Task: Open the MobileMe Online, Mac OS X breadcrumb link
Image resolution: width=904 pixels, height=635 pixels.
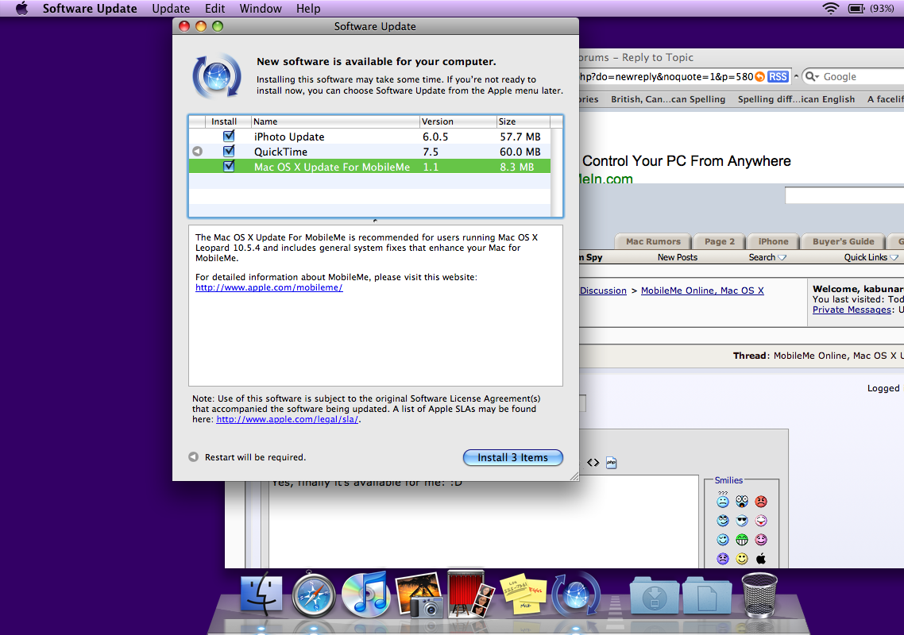Action: (x=702, y=291)
